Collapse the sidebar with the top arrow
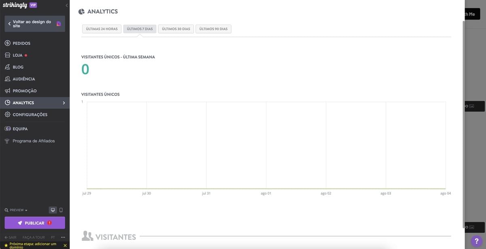 [x=66, y=5]
